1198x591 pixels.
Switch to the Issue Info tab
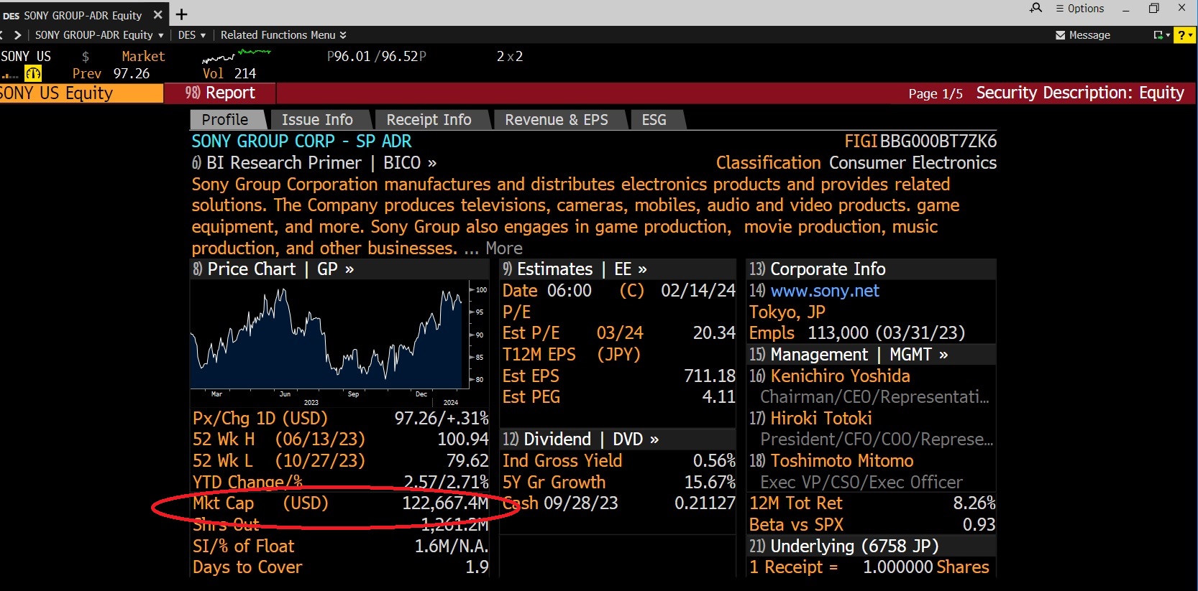(x=317, y=120)
